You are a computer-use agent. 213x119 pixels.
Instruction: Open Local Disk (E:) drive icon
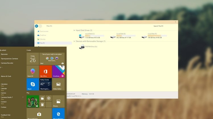(113, 37)
